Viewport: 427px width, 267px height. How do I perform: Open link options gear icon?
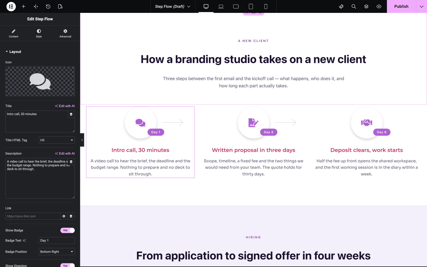(x=64, y=216)
